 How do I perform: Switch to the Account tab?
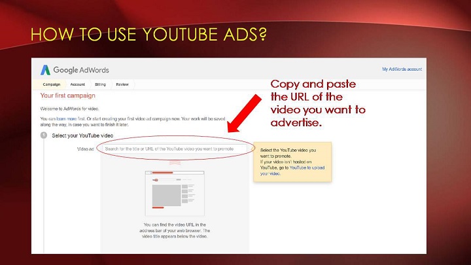(x=77, y=84)
